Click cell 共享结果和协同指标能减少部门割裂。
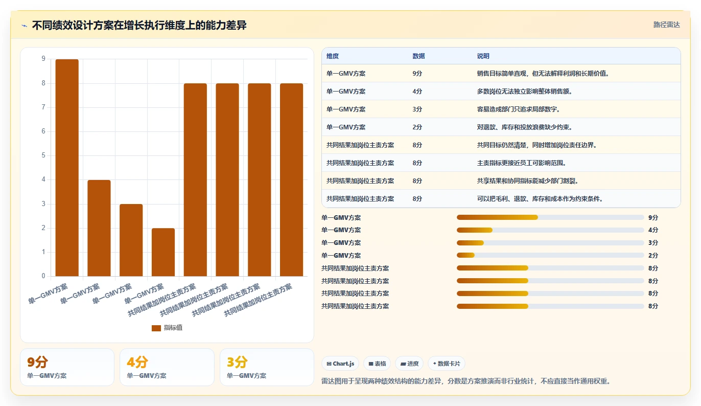 tap(528, 181)
